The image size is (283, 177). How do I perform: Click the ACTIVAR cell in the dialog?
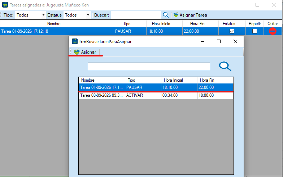point(143,95)
